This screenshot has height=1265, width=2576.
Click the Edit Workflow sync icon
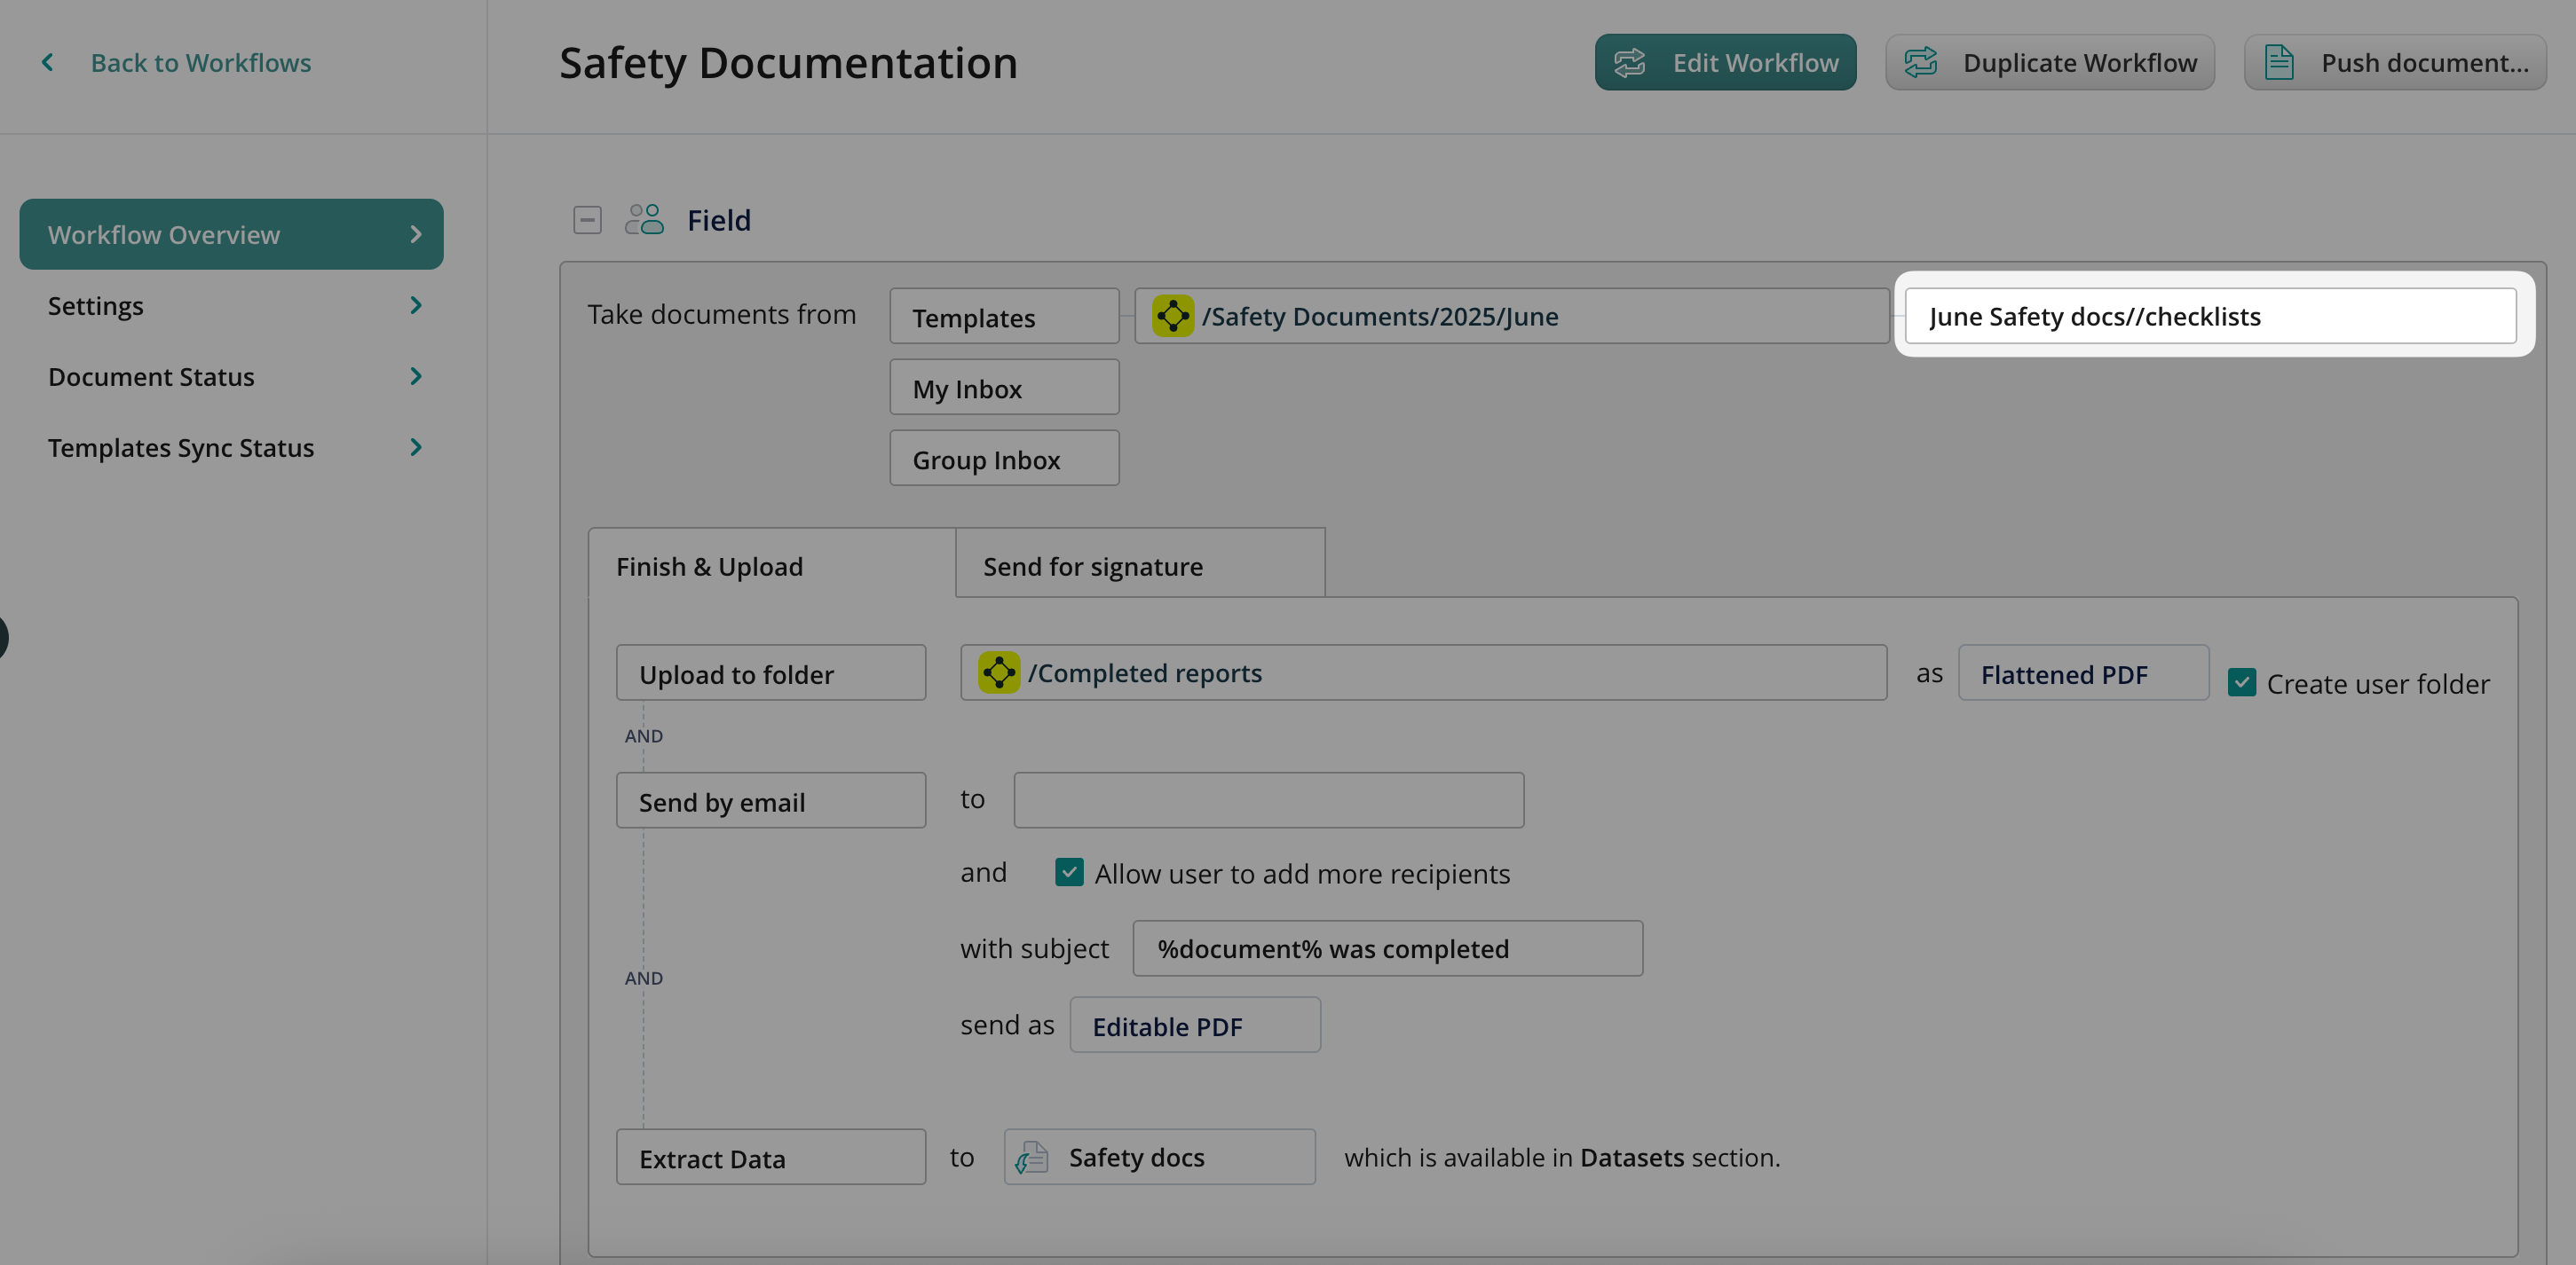point(1629,63)
